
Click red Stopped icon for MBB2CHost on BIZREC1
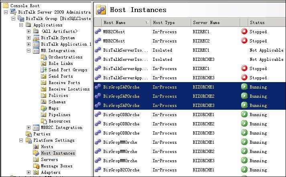point(244,32)
